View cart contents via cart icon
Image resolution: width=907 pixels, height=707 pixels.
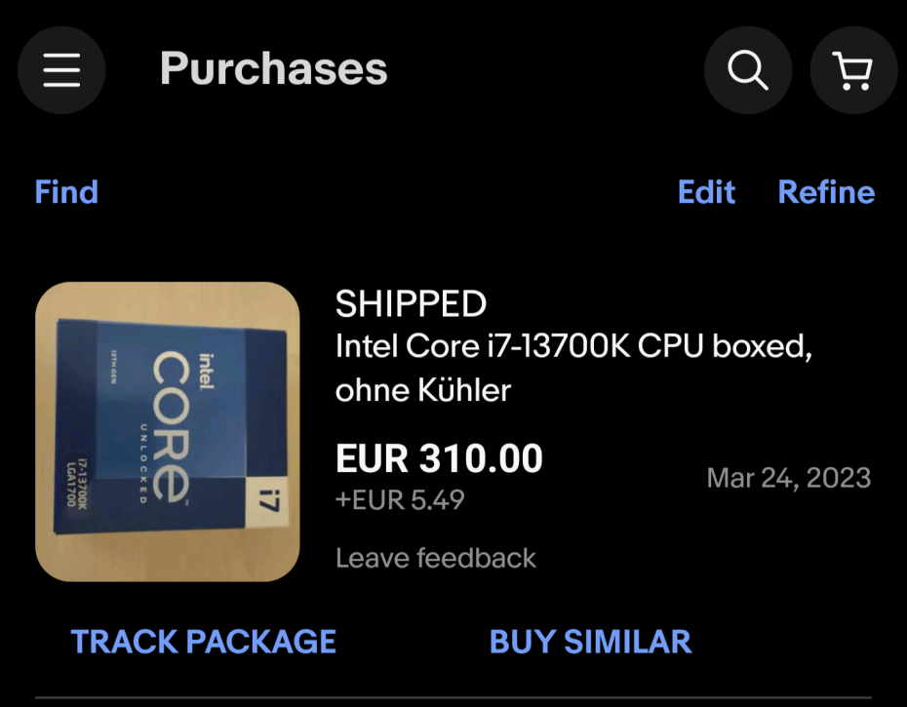853,69
